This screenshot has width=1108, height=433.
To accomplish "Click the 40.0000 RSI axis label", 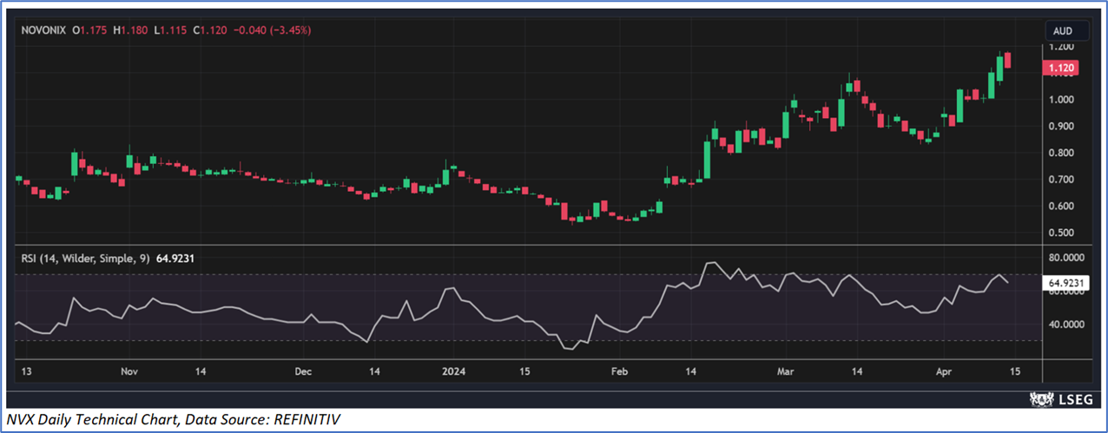I will coord(1067,325).
